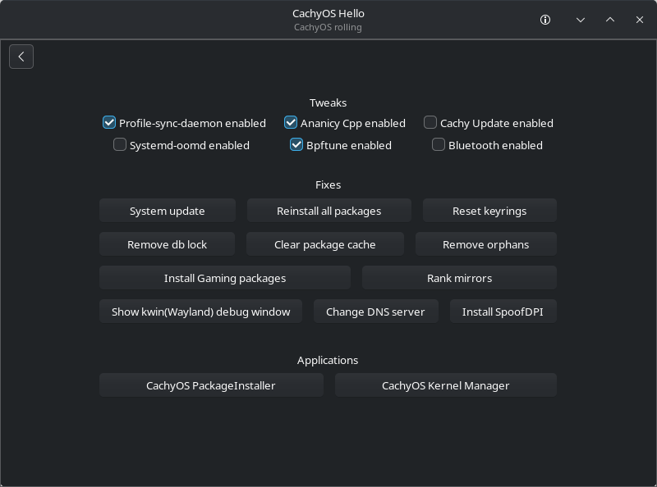Viewport: 657px width, 487px height.
Task: Click Reinstall all packages
Action: [329, 211]
